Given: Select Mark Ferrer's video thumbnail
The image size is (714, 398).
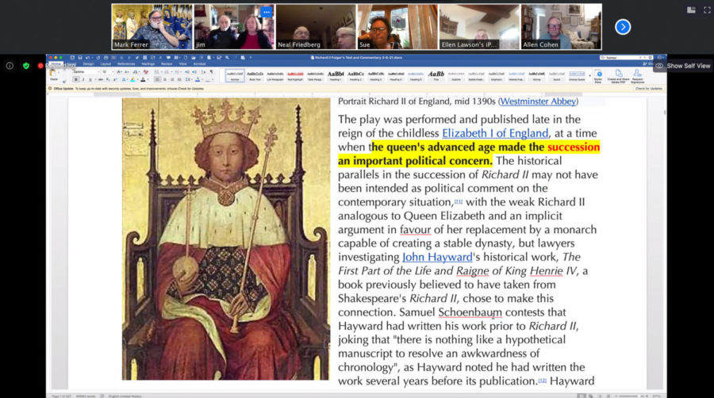Looking at the screenshot, I should pos(152,27).
